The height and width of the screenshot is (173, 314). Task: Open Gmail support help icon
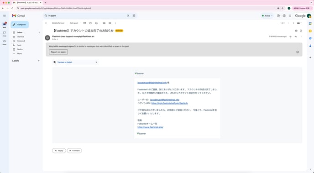[278, 16]
